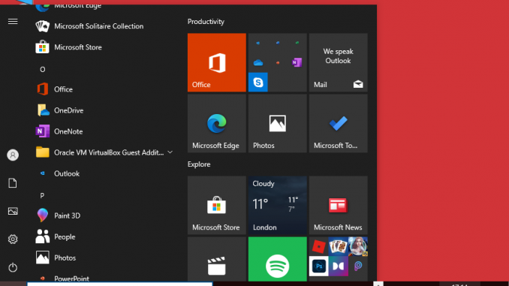The width and height of the screenshot is (509, 286).
Task: Click the Roblox icon in Play tile
Action: (319, 247)
